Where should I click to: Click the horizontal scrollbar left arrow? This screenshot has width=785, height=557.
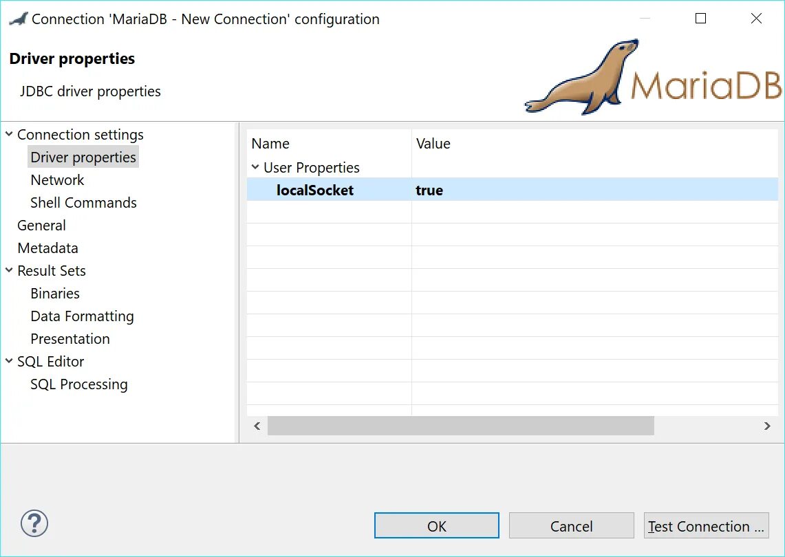pyautogui.click(x=257, y=426)
